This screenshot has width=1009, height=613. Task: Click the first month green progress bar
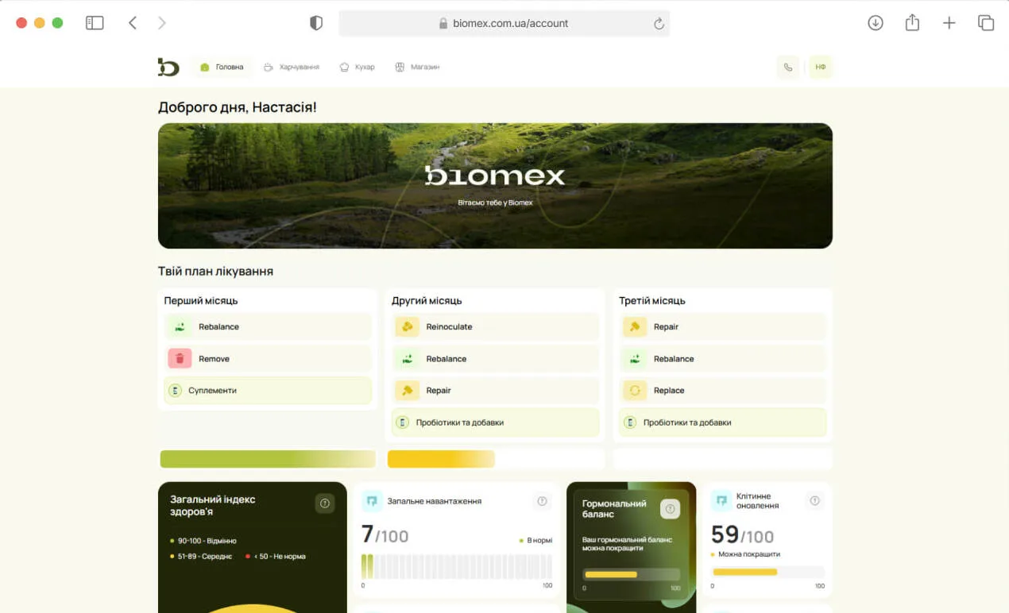267,459
